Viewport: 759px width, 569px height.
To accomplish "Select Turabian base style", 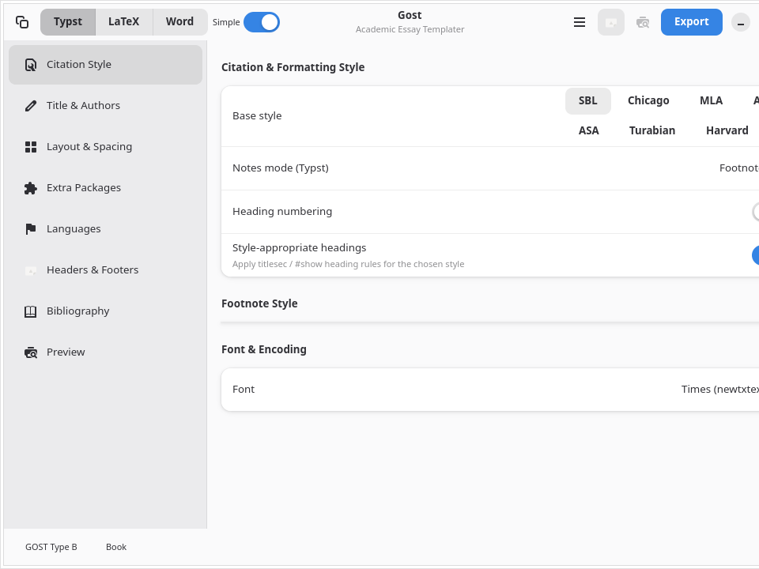I will pyautogui.click(x=652, y=131).
